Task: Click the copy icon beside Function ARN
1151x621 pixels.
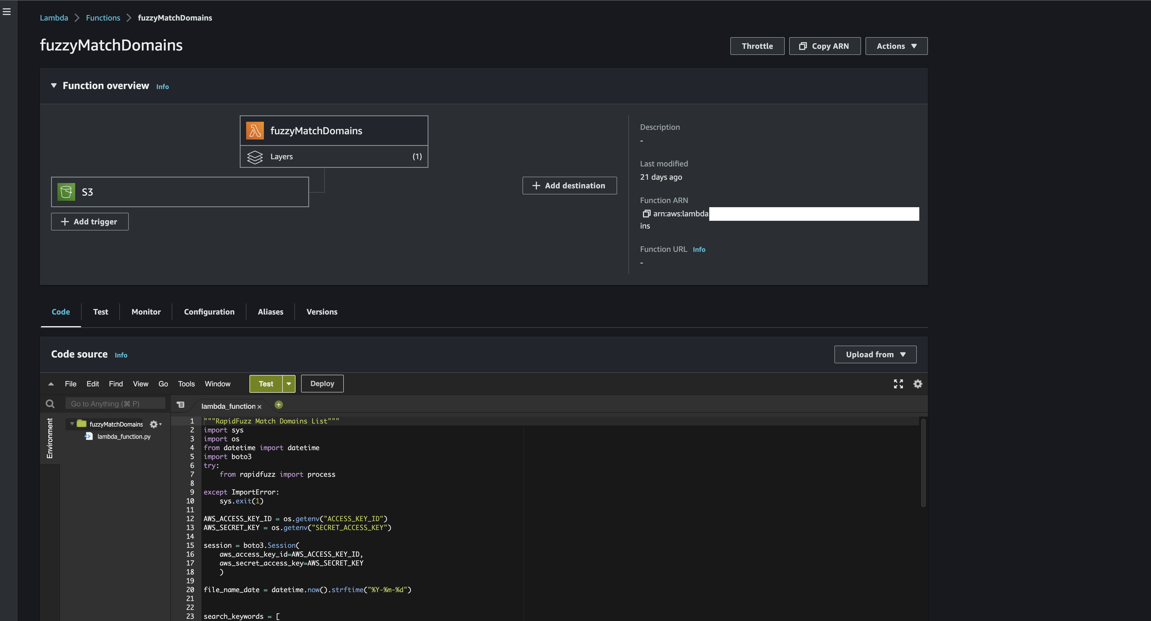Action: (x=646, y=214)
